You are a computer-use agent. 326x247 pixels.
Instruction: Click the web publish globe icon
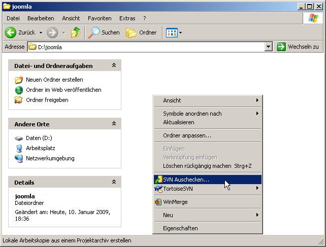tap(19, 90)
